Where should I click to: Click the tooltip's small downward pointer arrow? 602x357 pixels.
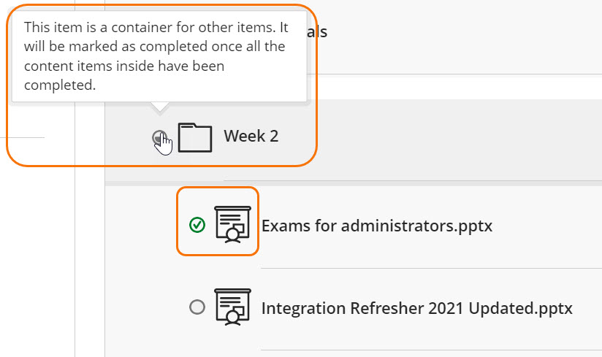pyautogui.click(x=159, y=108)
